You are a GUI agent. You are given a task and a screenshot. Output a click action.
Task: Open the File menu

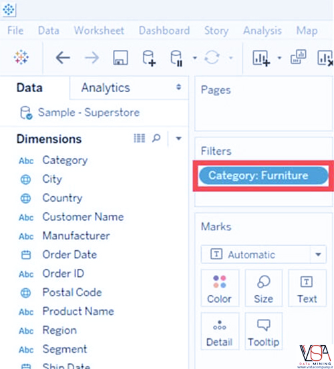pos(15,30)
